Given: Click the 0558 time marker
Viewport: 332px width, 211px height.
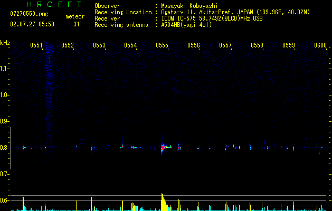Looking at the screenshot, I should [x=257, y=45].
